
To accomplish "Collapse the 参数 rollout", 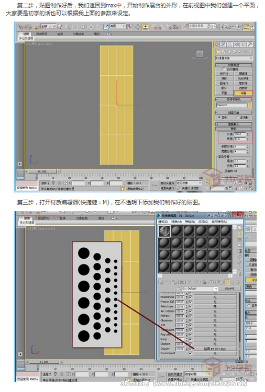I will click(234, 129).
